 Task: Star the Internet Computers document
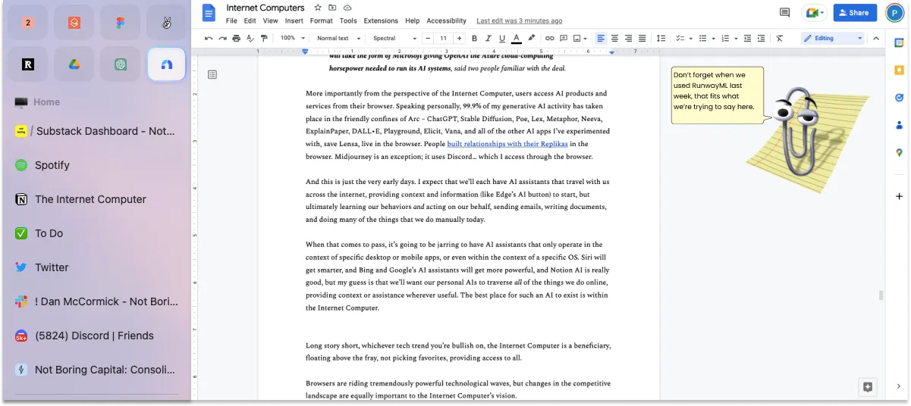click(x=319, y=8)
